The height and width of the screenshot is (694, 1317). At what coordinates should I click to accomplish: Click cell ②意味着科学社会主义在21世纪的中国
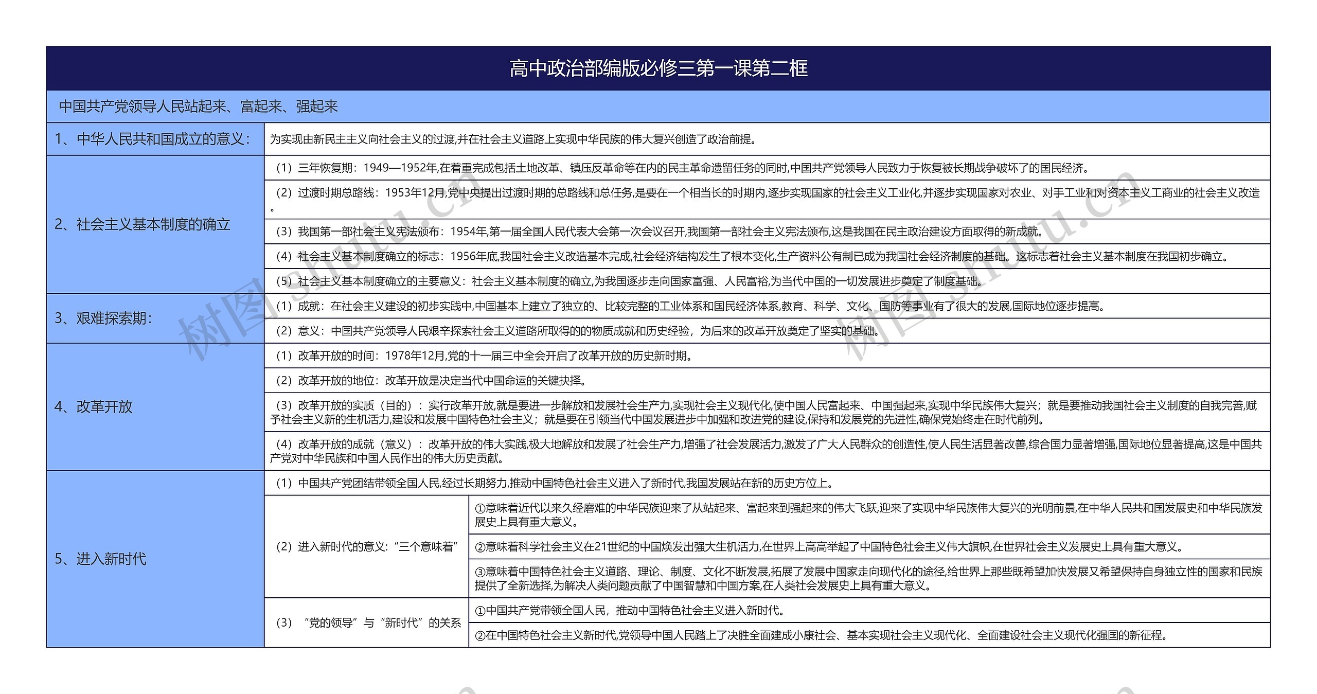click(x=869, y=546)
